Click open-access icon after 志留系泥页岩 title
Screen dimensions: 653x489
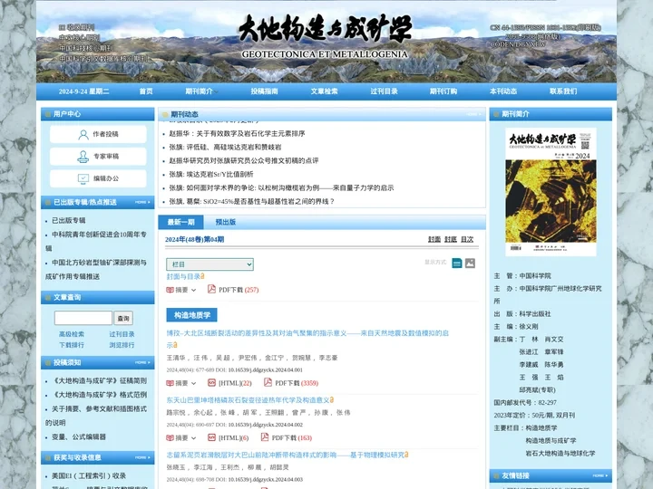click(x=406, y=455)
